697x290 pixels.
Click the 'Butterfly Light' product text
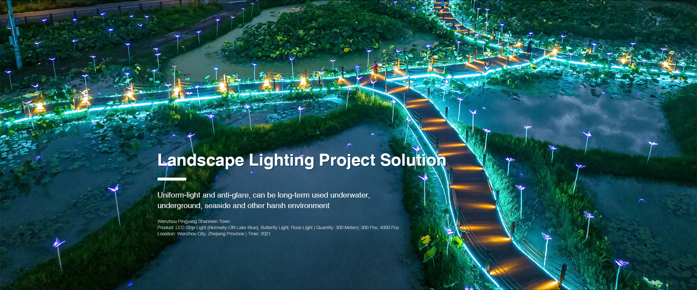[x=274, y=228]
